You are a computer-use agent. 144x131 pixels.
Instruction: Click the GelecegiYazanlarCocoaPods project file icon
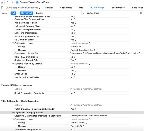tap(17, 2)
